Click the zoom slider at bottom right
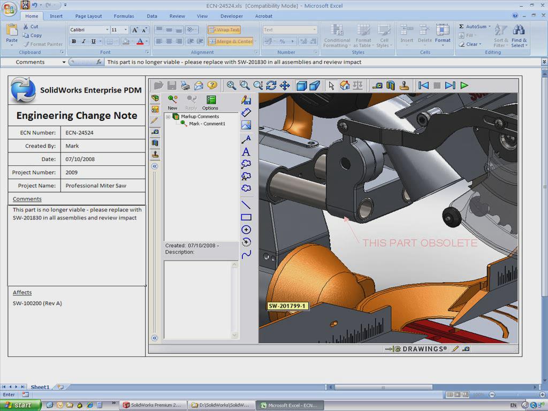Viewport: 548px width, 411px height. click(x=517, y=394)
